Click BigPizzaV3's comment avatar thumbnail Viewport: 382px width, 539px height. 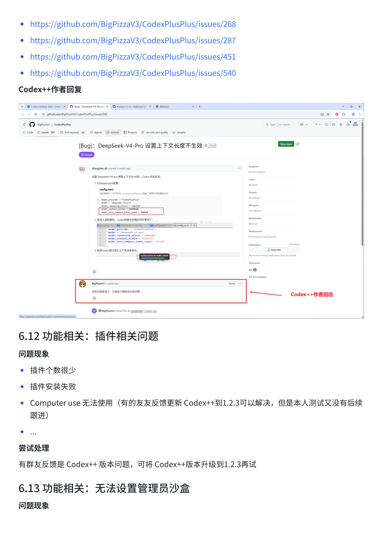point(83,284)
